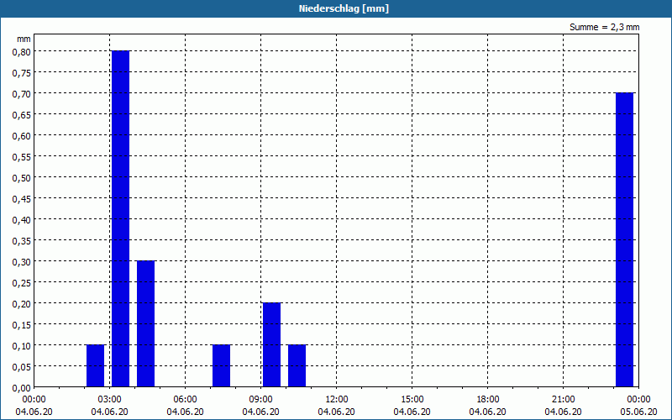The height and width of the screenshot is (420, 672).
Task: Click the y-axis value '0,10'
Action: point(22,346)
